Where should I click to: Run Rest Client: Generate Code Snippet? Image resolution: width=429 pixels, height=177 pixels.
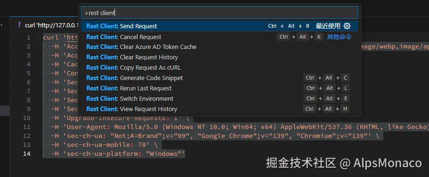click(219, 78)
